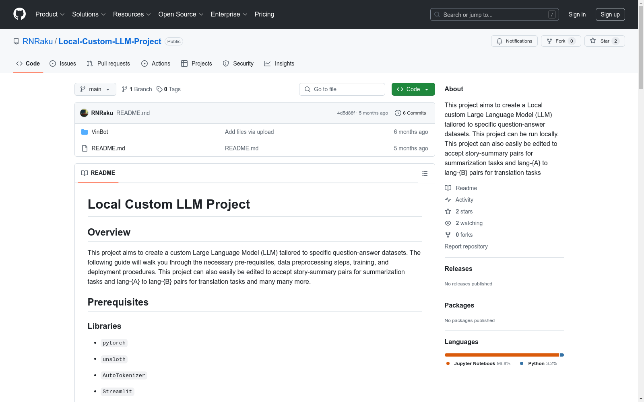The width and height of the screenshot is (644, 402).
Task: Click the Actions play icon
Action: pyautogui.click(x=144, y=64)
